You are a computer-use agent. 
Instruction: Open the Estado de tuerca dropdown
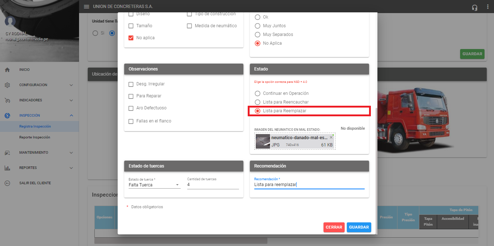154,185
